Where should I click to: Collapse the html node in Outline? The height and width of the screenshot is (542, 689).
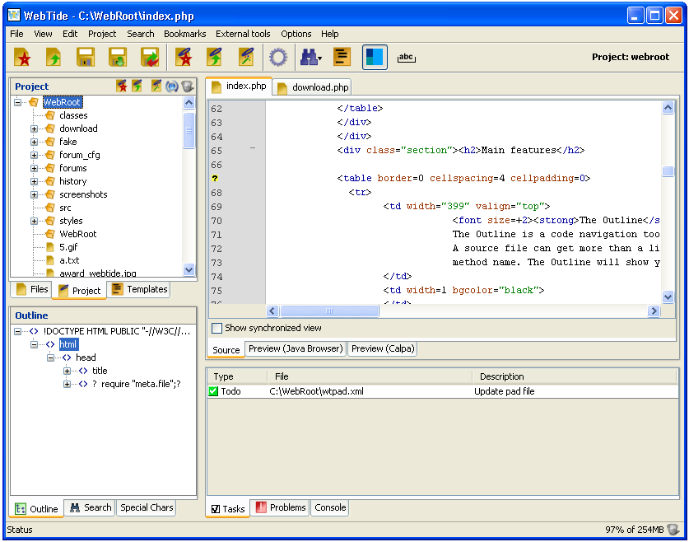tap(34, 344)
